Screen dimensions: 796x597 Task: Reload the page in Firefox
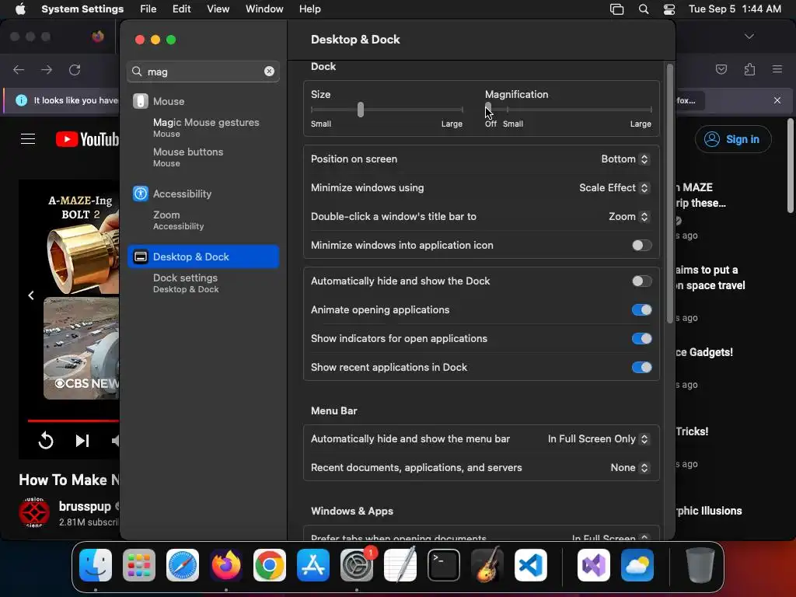75,70
